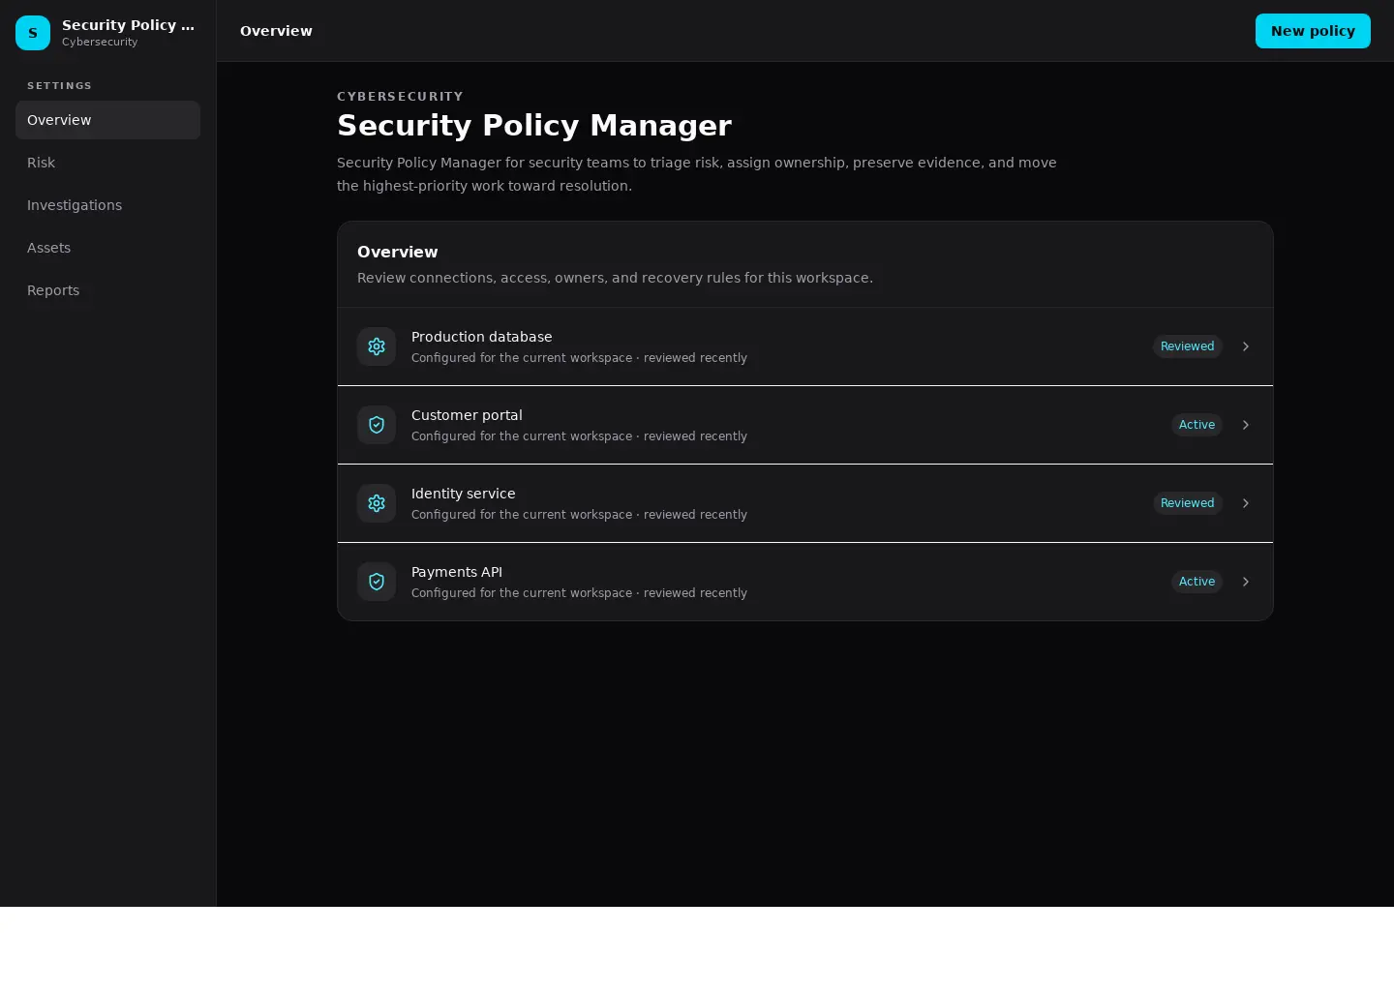The image size is (1394, 991).
Task: Open the Production database entry title
Action: (x=481, y=337)
